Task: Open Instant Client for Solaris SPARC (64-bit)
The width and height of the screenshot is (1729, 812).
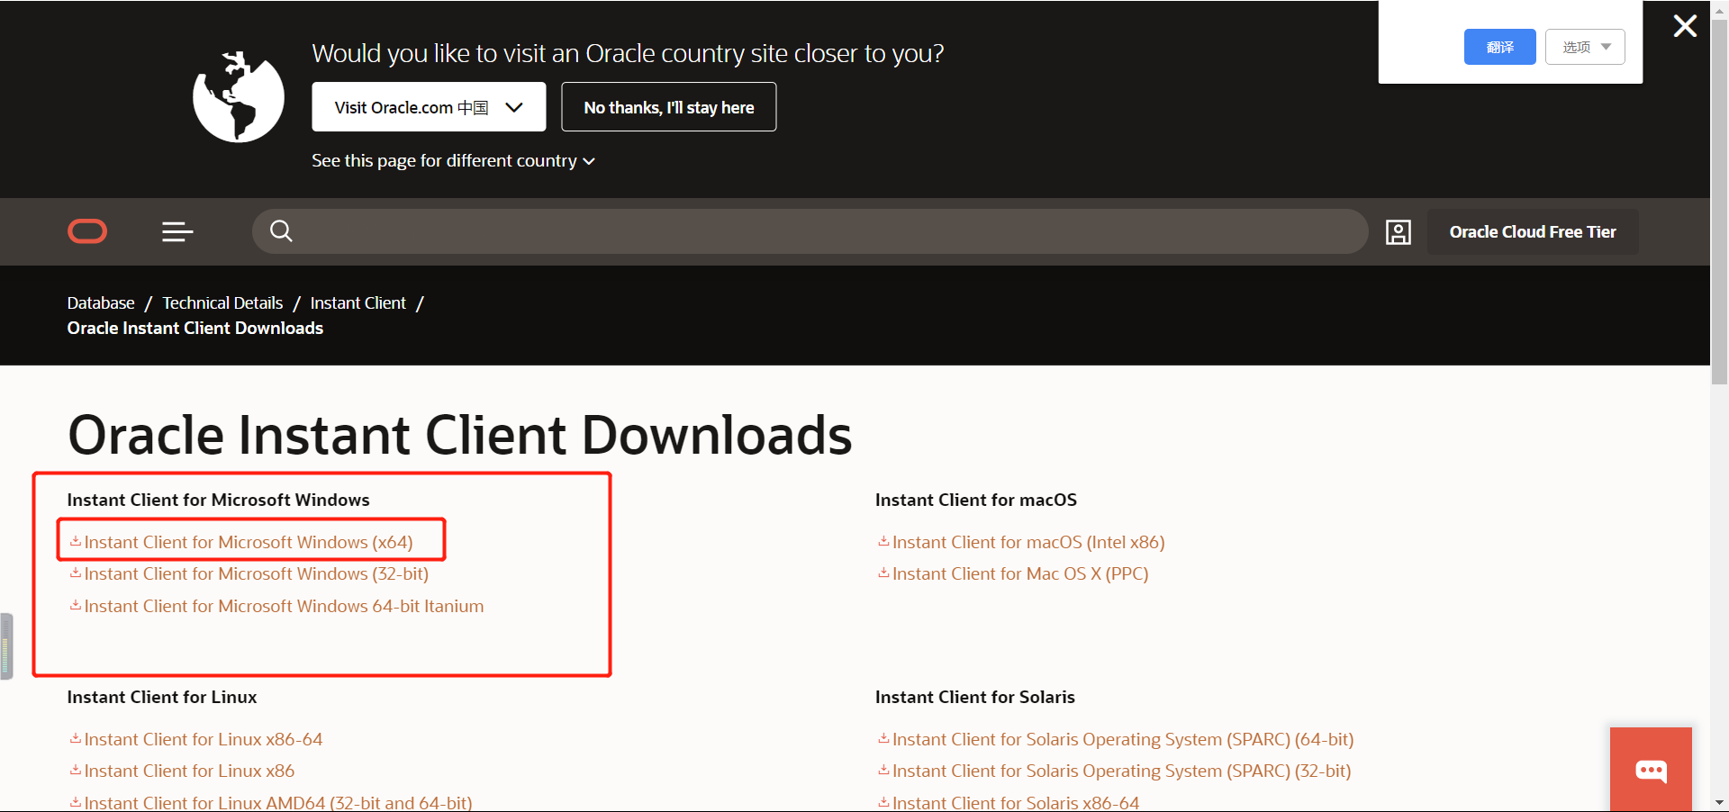Action: (1123, 739)
